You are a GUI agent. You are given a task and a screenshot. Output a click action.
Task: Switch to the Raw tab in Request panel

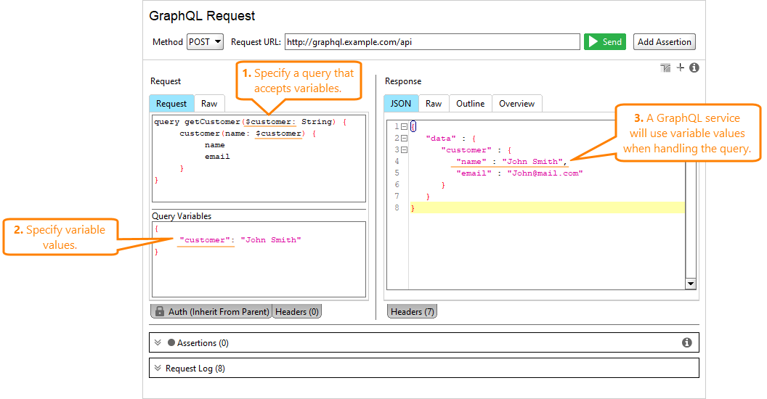209,104
